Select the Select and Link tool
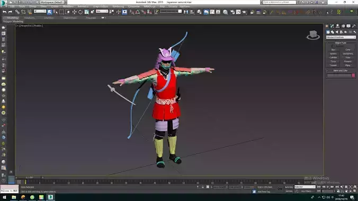The height and width of the screenshot is (201, 358). pos(17,12)
